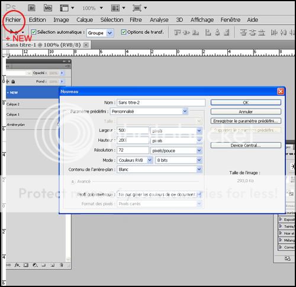This screenshot has height=287, width=296.
Task: Click the Largeur value field 500
Action: coord(133,130)
